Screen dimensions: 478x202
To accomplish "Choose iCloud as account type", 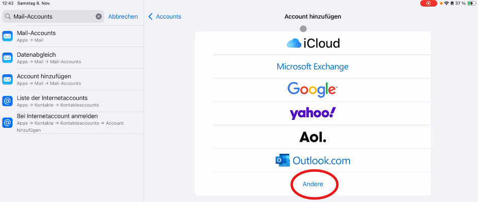I will point(313,43).
